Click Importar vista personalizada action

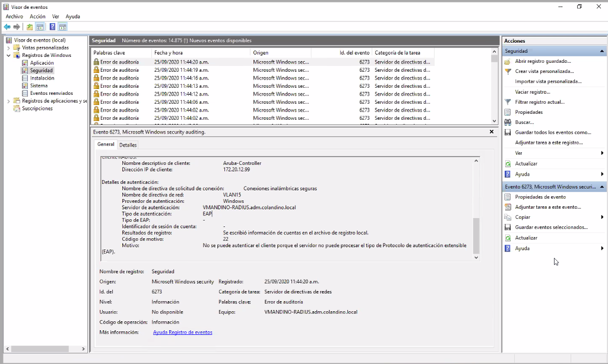click(x=548, y=81)
